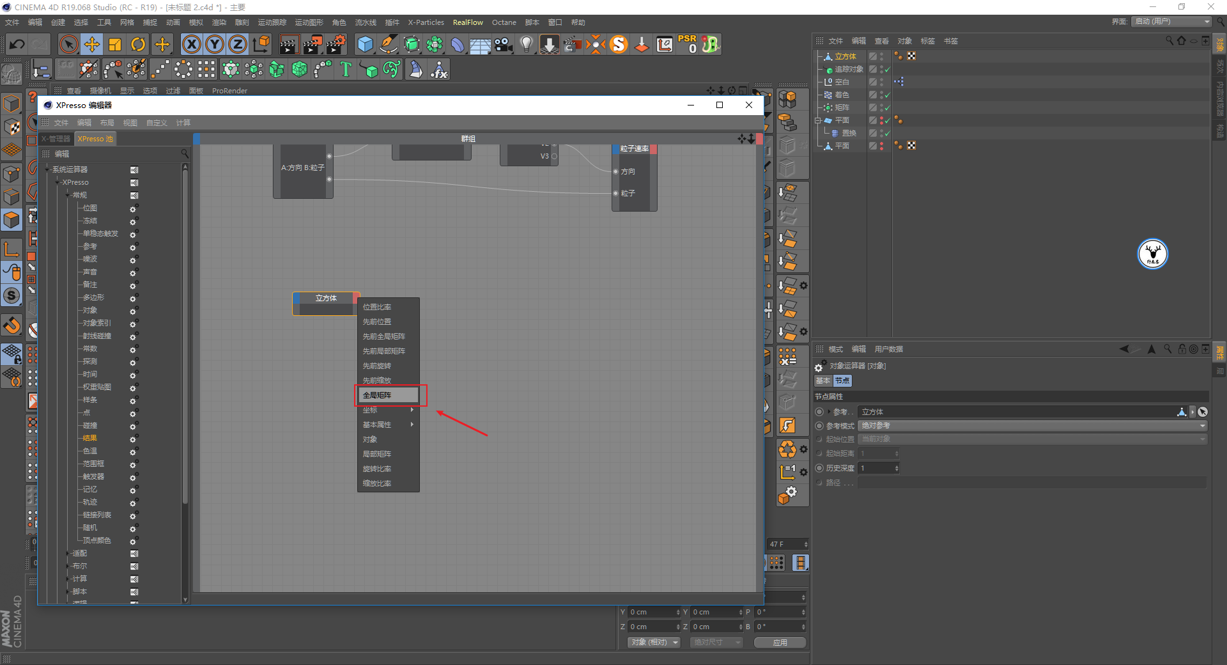Image resolution: width=1227 pixels, height=665 pixels.
Task: Activate the Scale tool
Action: pyautogui.click(x=115, y=44)
